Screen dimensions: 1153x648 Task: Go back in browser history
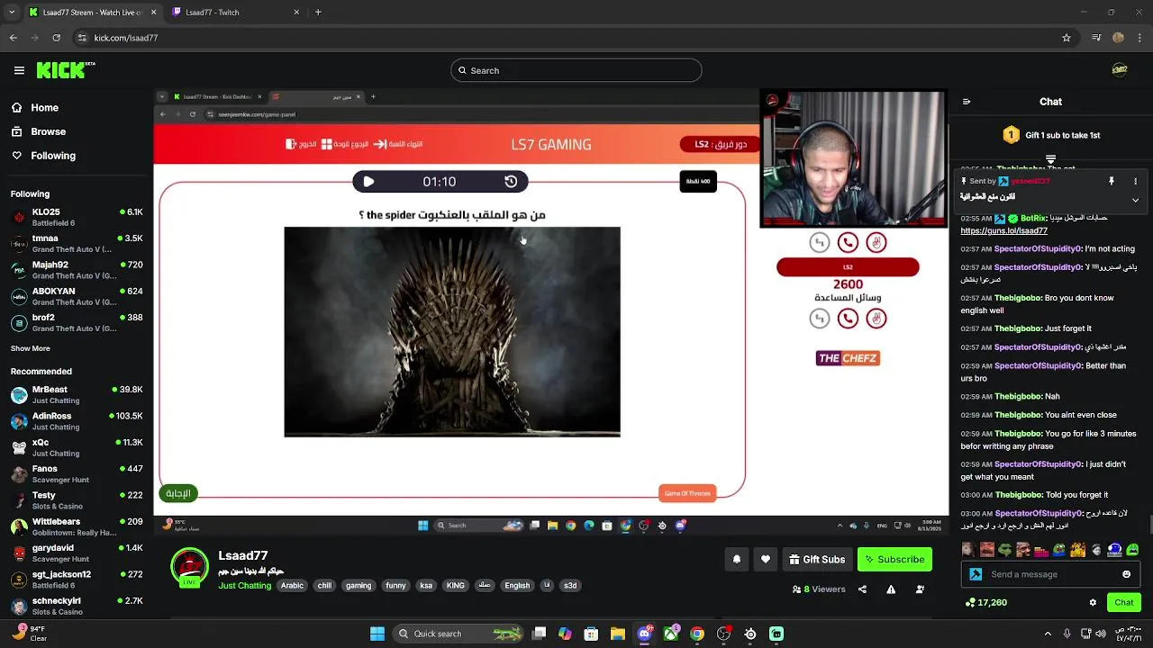point(13,38)
